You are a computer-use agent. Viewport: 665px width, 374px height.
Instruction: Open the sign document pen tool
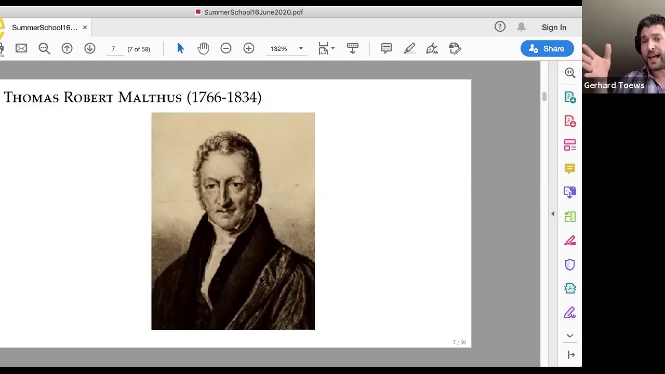[x=432, y=48]
